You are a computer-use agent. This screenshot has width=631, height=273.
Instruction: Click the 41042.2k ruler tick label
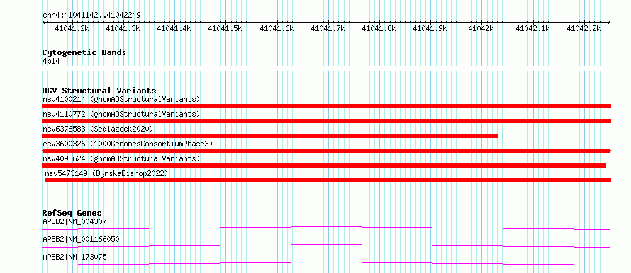(583, 28)
